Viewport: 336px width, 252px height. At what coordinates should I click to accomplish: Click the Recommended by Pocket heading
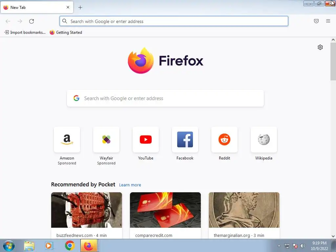click(x=83, y=184)
